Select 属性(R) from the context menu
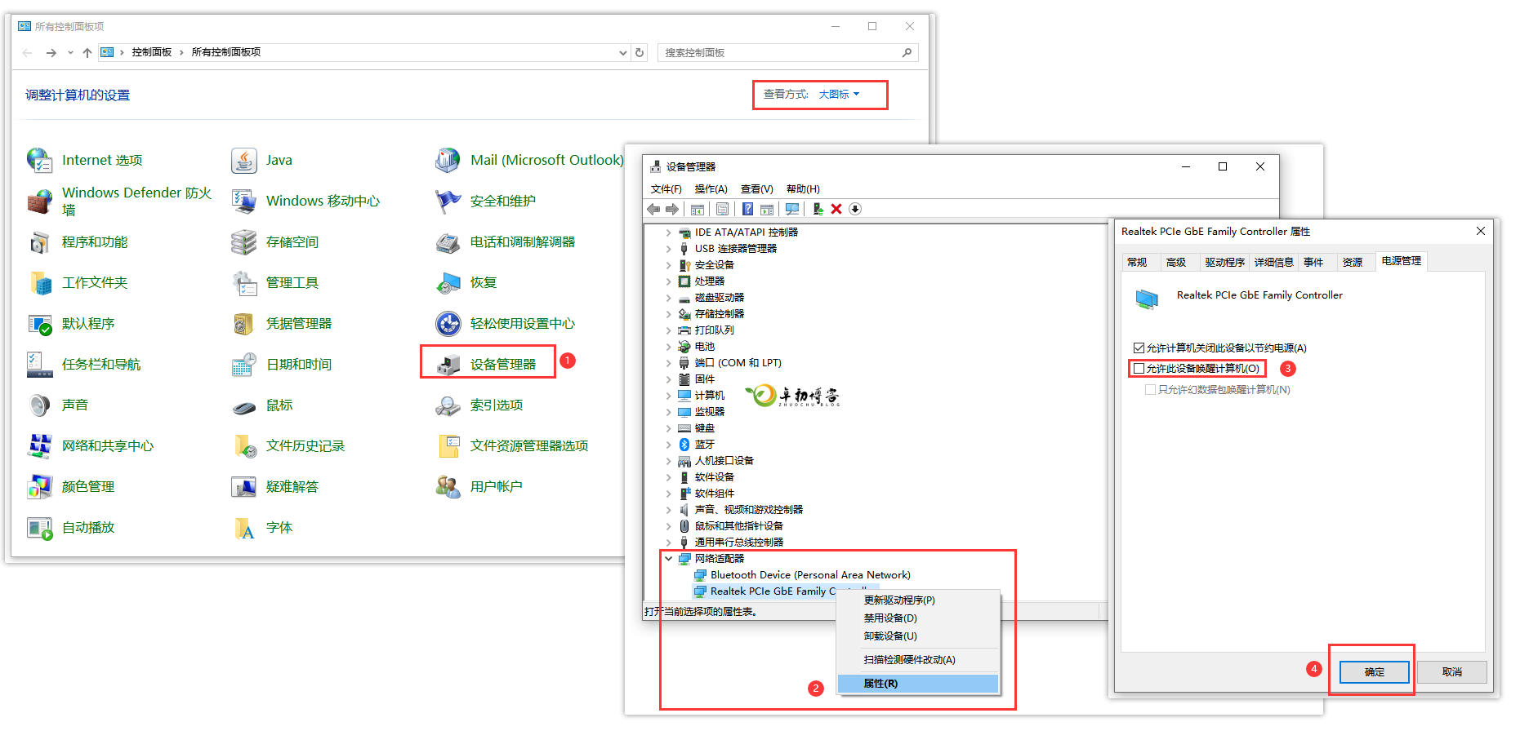Viewport: 1529px width, 753px height. point(880,684)
